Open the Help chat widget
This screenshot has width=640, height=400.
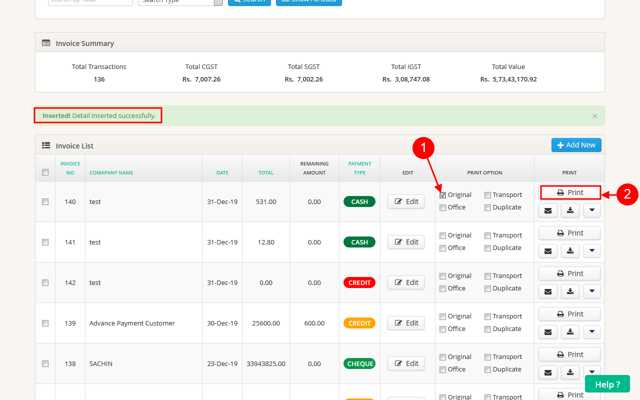point(607,384)
